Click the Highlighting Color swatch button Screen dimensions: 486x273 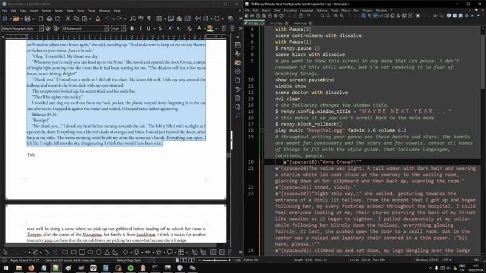coord(210,29)
